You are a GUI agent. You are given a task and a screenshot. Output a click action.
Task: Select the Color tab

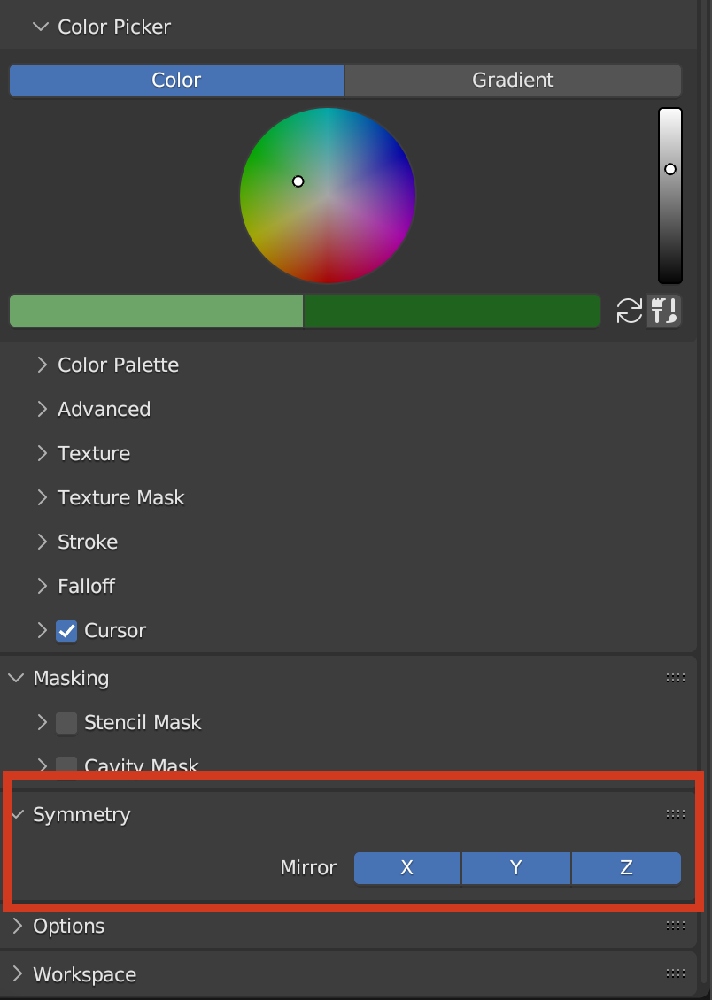176,80
